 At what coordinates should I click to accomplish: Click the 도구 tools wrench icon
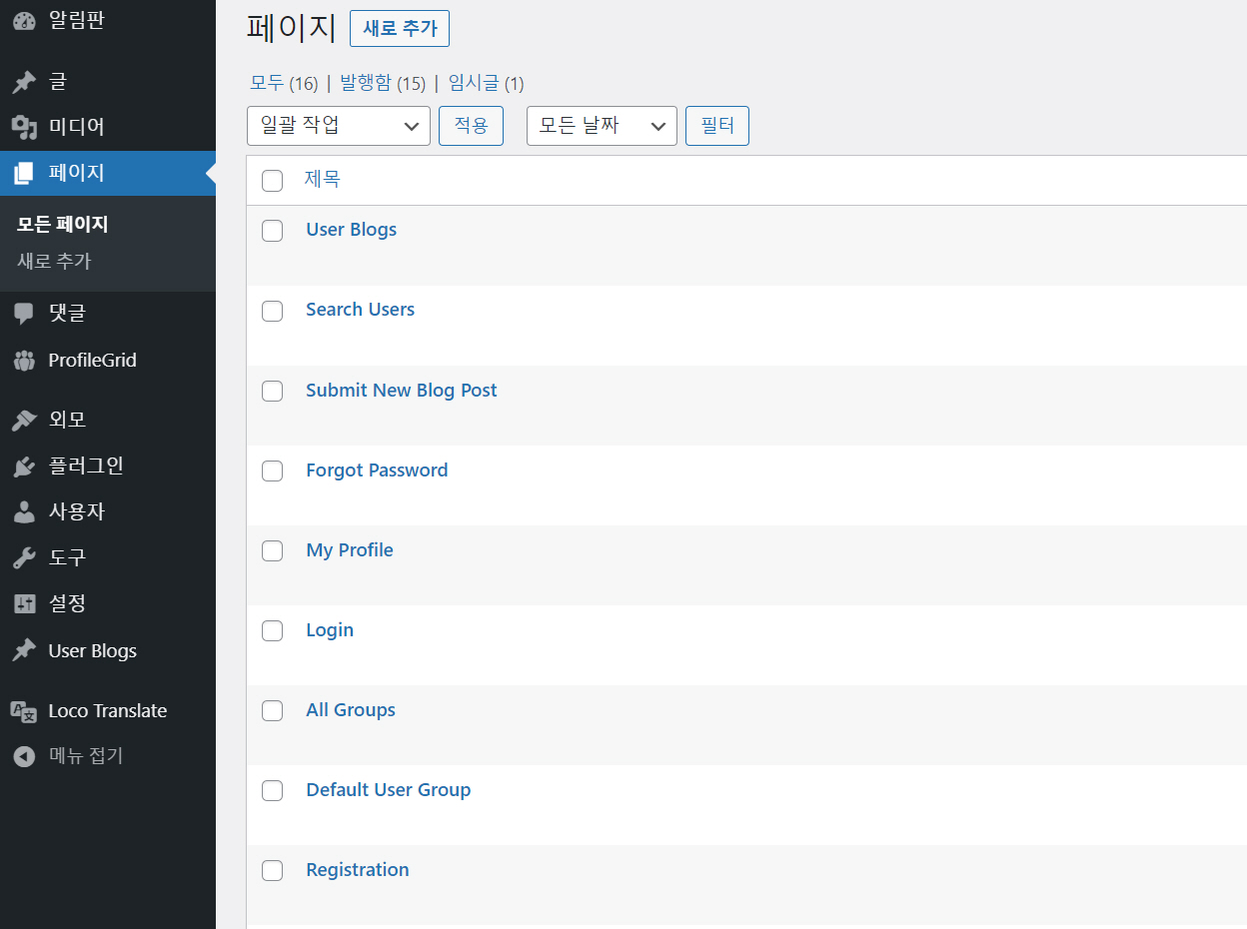[x=24, y=556]
